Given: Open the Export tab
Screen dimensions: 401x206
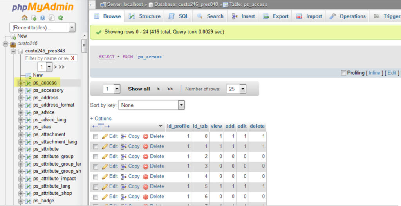Looking at the screenshot, I should [276, 16].
